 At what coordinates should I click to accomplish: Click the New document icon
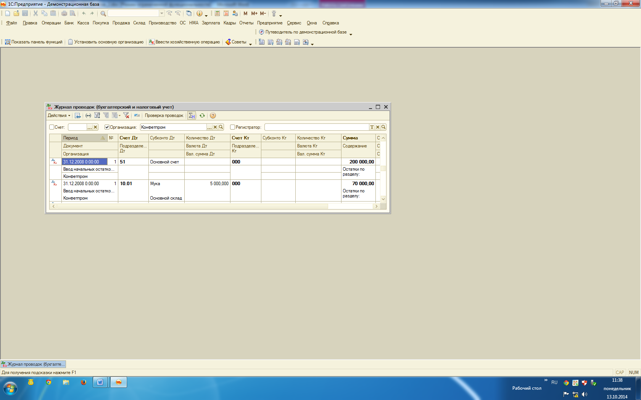8,13
